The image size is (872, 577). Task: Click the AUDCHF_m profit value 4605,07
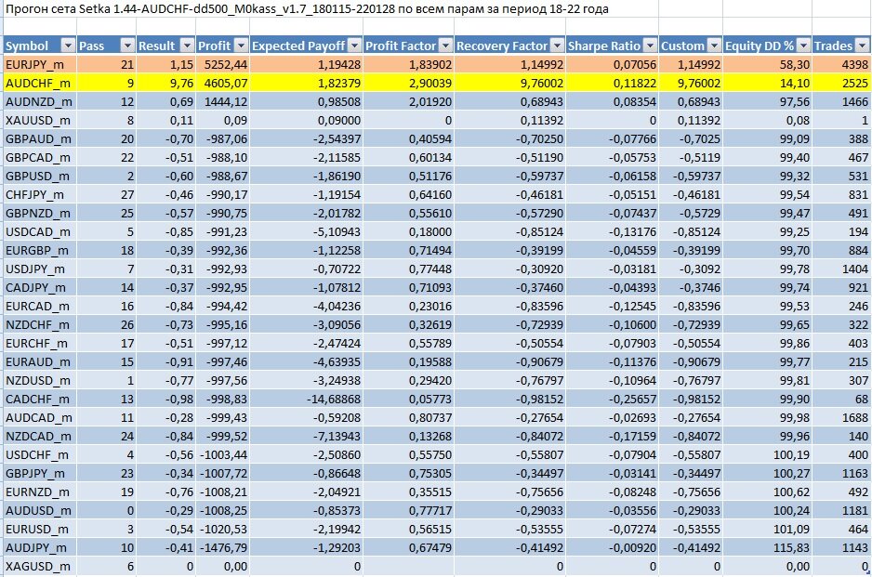pyautogui.click(x=226, y=84)
